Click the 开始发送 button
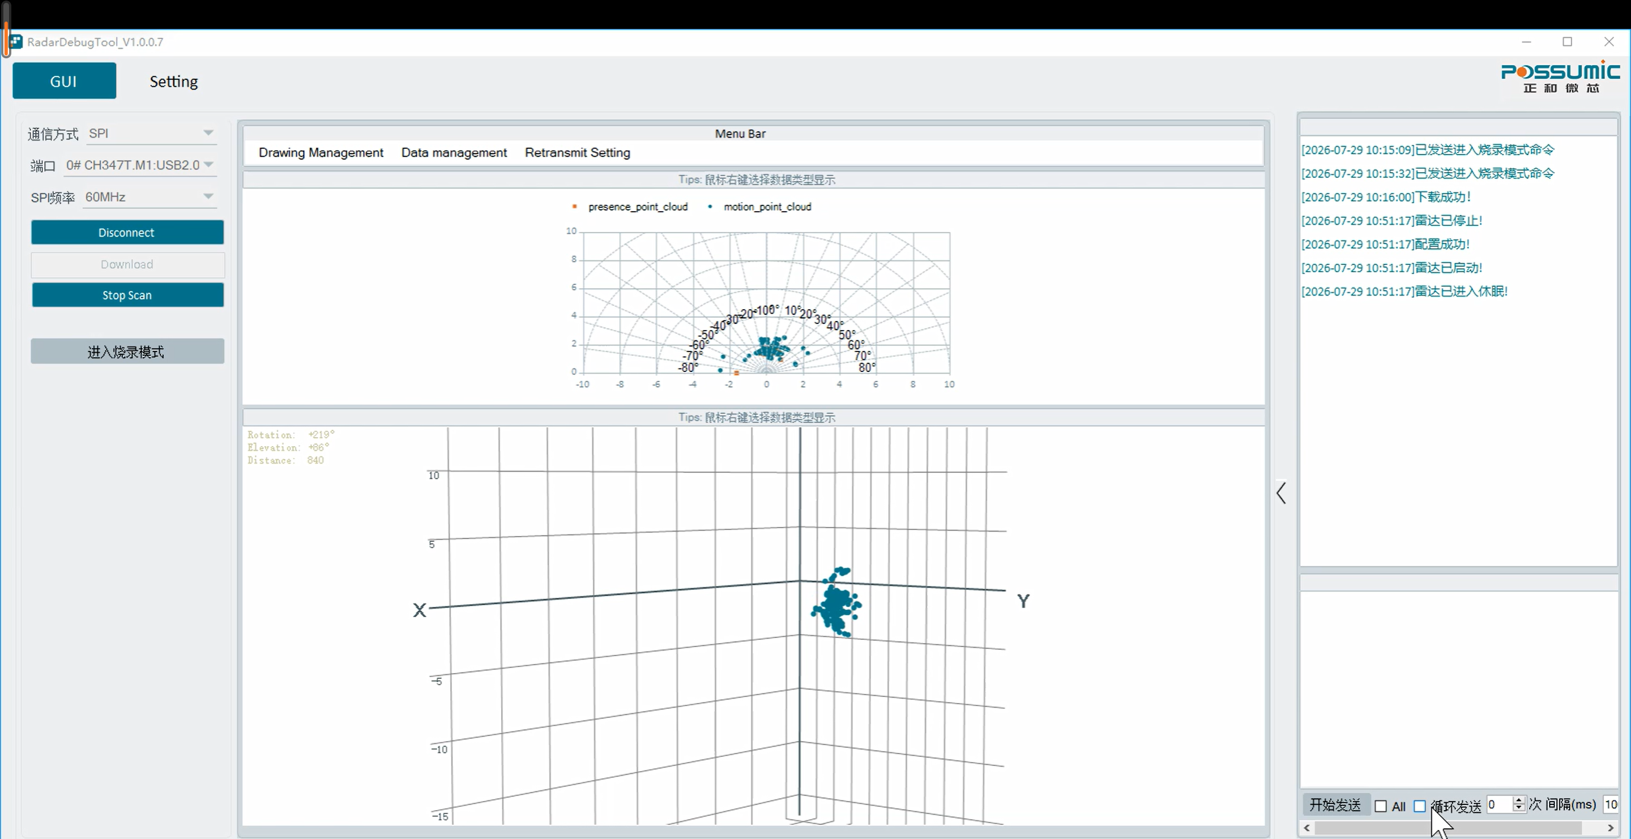Screen dimensions: 1631x839 1335,805
